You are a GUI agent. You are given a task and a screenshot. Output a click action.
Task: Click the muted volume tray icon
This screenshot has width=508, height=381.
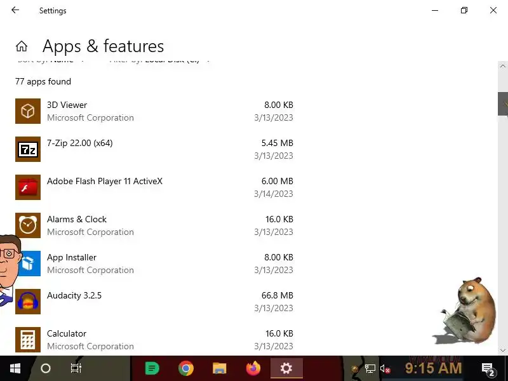pyautogui.click(x=385, y=369)
